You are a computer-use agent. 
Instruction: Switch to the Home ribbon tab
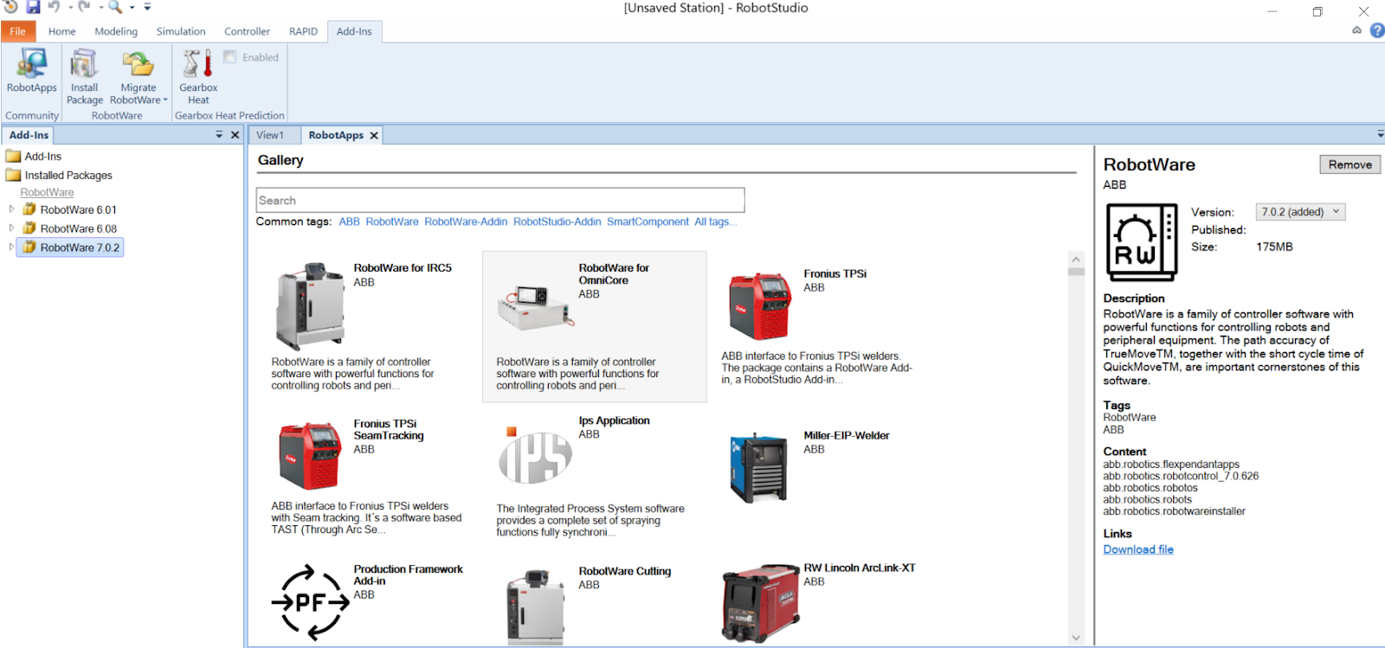click(x=62, y=31)
